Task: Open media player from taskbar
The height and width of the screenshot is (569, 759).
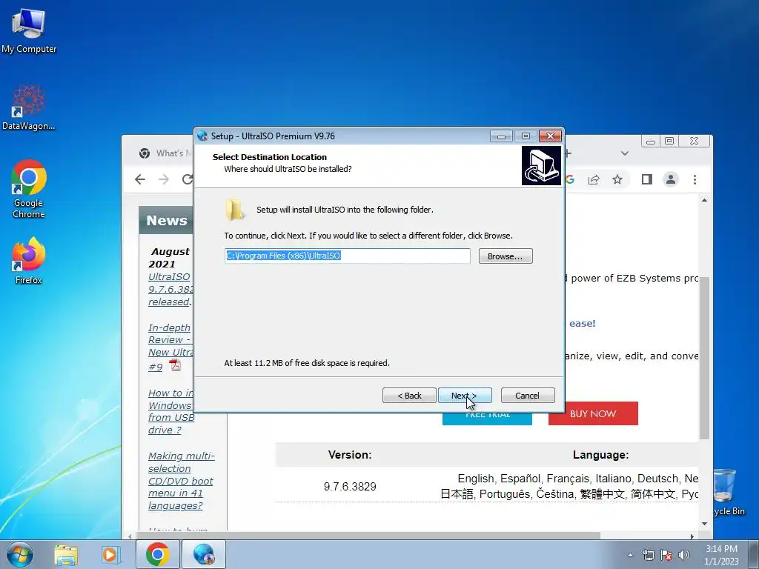Action: coord(110,555)
